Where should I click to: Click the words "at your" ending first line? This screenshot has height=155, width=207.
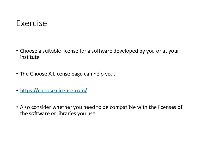coord(171,51)
